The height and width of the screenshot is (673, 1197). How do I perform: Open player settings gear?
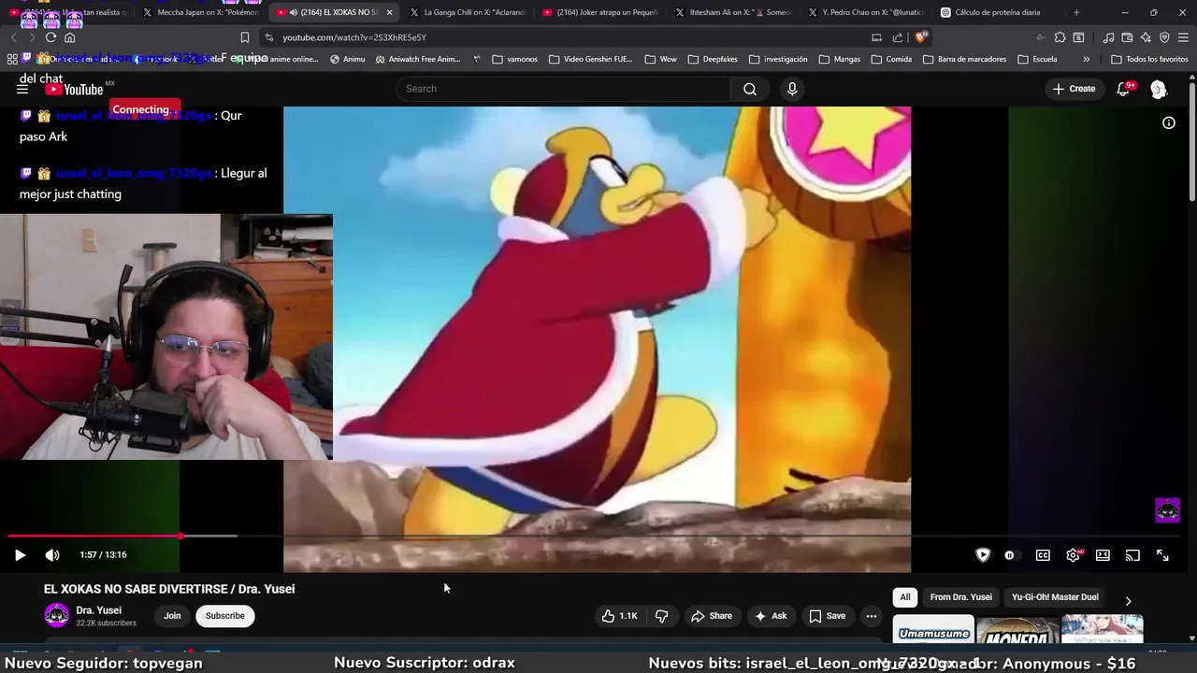coord(1074,555)
